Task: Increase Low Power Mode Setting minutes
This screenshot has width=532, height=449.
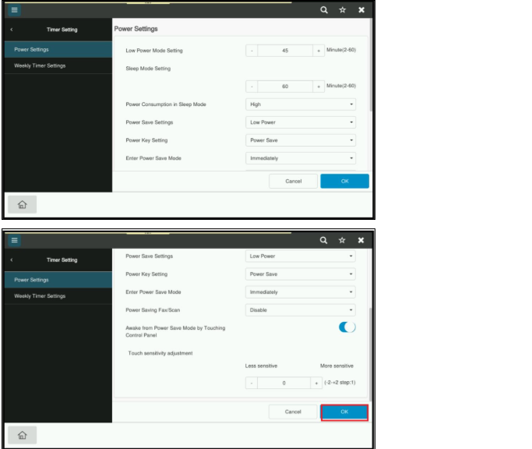Action: 319,51
